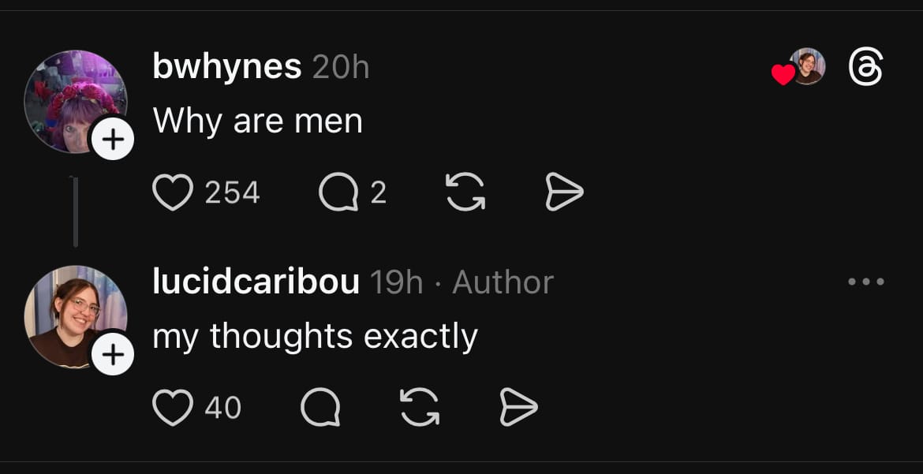Repost the "Why are men" post
The width and height of the screenshot is (923, 474).
pyautogui.click(x=465, y=192)
